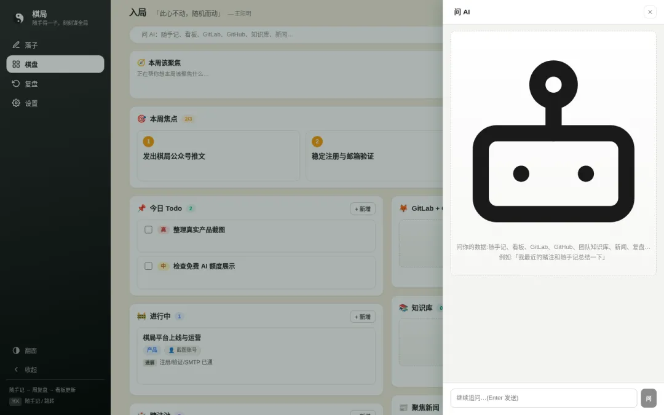The height and width of the screenshot is (415, 664).
Task: Open the 落子 page from the sidebar
Action: [55, 45]
